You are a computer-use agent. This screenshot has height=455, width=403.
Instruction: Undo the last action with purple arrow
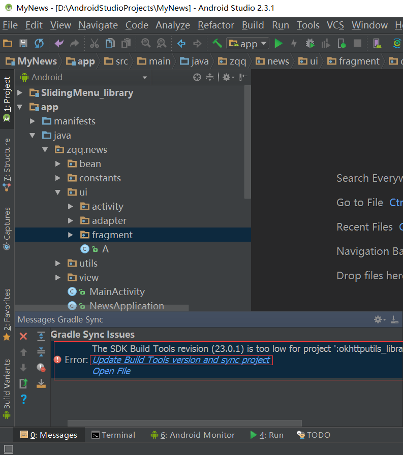[x=59, y=44]
